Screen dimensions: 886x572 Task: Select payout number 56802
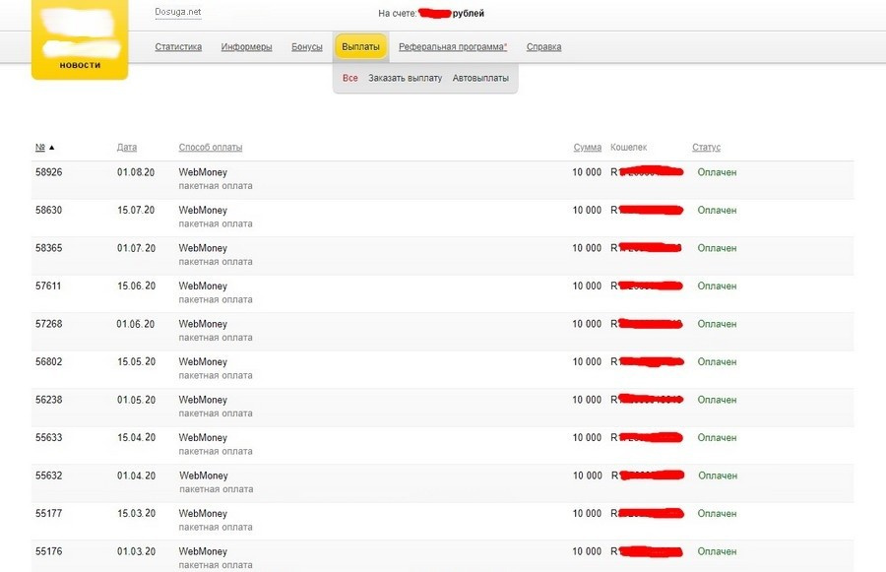coord(48,361)
